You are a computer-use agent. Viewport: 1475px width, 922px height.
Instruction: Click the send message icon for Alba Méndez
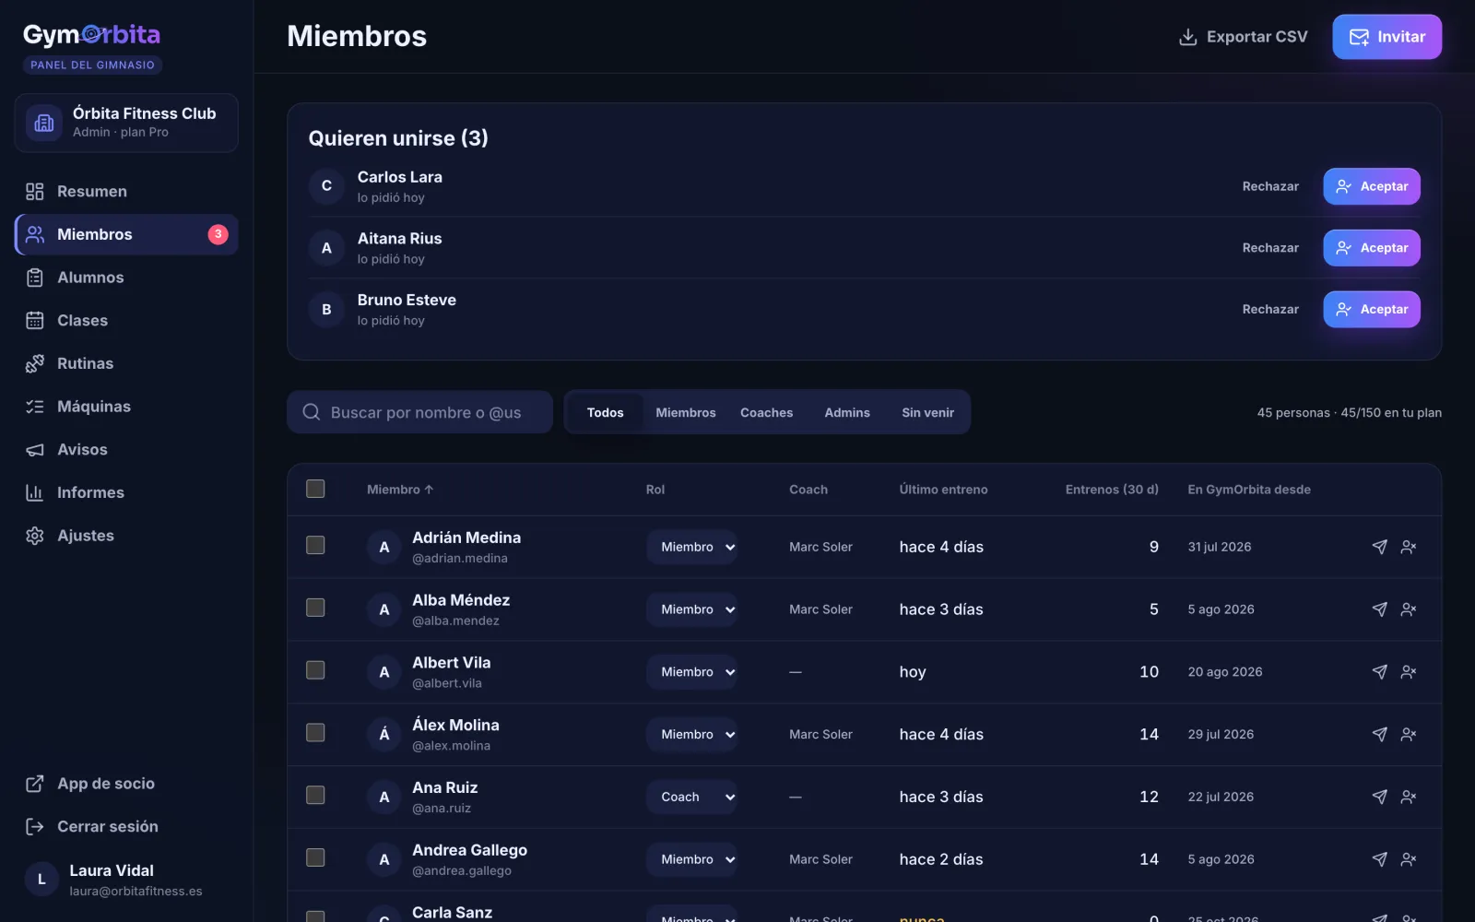1379,609
